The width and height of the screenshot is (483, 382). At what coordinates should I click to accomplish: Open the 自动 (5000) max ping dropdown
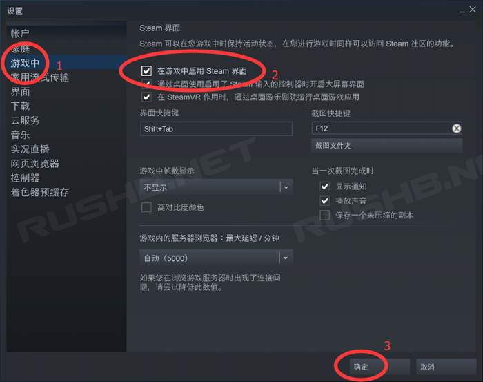click(216, 258)
